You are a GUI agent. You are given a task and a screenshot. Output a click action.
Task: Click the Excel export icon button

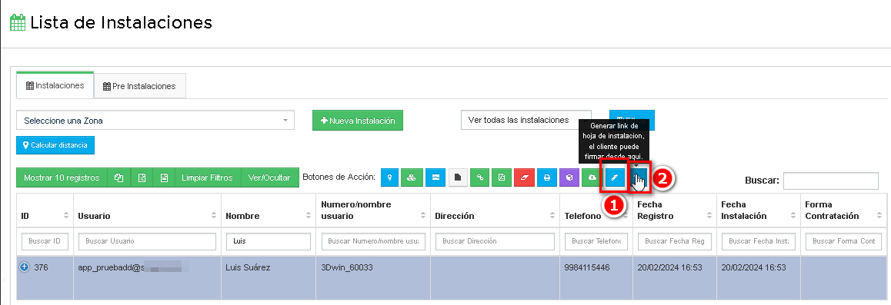click(142, 177)
